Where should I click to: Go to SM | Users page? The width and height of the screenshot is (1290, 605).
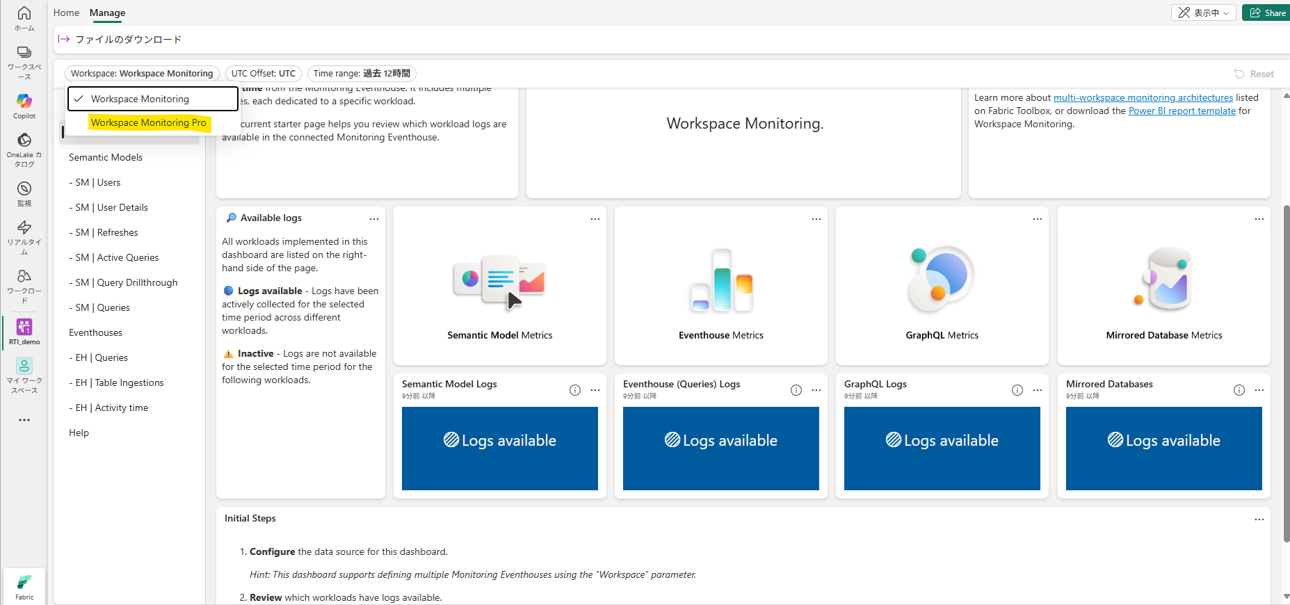[95, 182]
